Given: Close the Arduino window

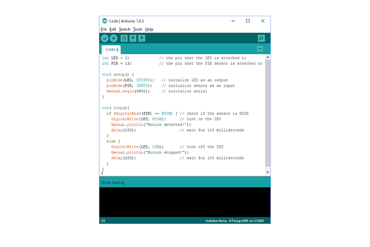Looking at the screenshot, I should 263,21.
